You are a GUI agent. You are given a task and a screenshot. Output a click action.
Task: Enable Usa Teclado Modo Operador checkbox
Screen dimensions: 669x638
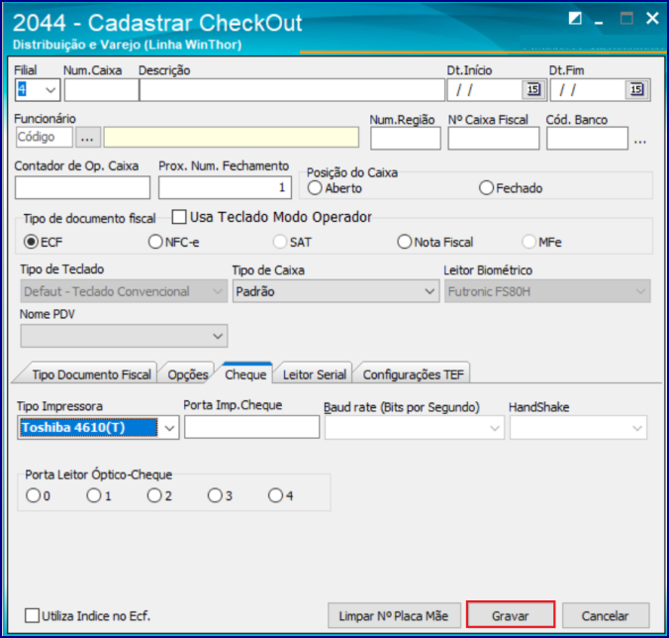point(179,217)
